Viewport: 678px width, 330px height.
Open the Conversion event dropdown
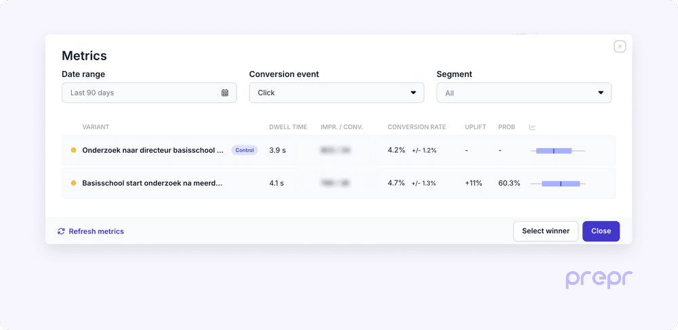pyautogui.click(x=336, y=93)
